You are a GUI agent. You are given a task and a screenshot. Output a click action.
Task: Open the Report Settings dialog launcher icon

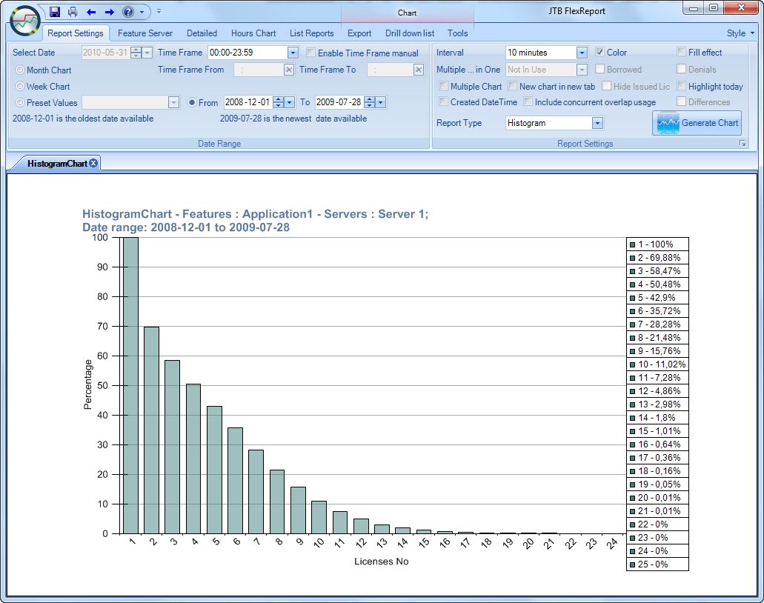[x=743, y=144]
